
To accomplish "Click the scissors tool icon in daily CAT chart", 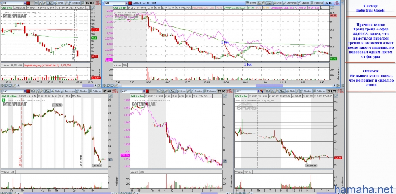I will point(40,3).
